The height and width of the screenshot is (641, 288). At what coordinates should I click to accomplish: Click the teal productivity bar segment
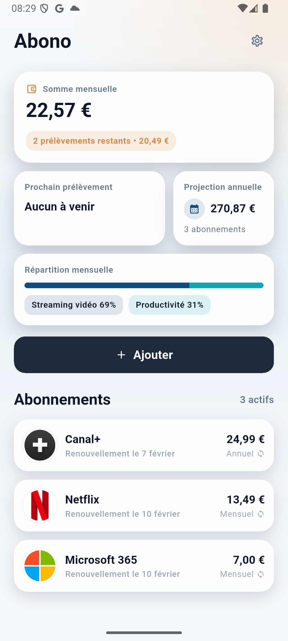226,286
